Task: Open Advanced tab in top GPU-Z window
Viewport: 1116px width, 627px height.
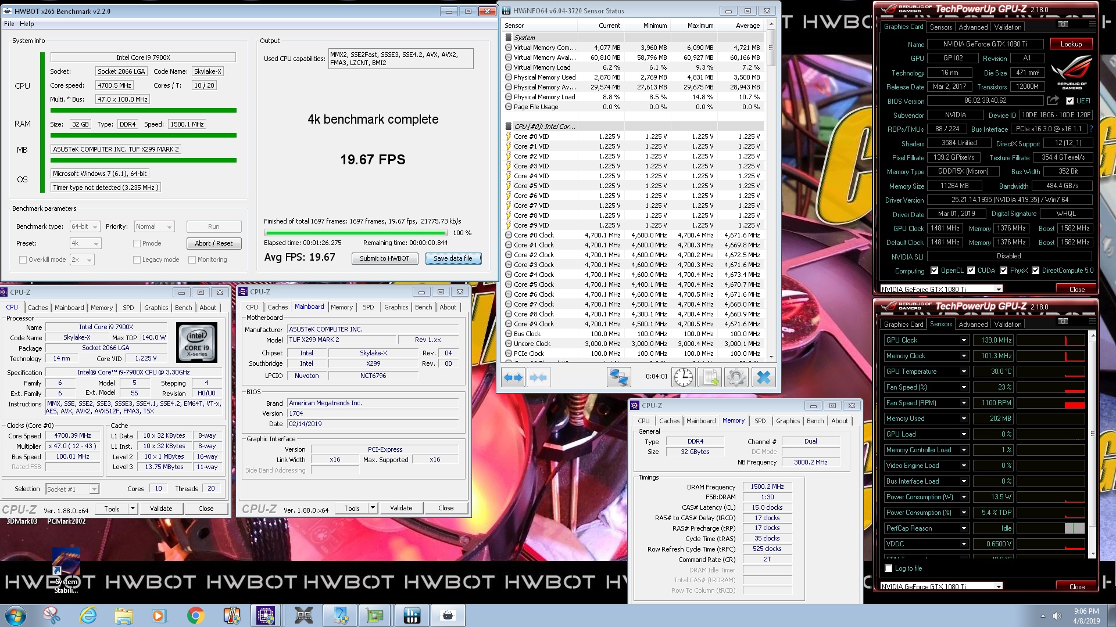Action: (x=973, y=27)
